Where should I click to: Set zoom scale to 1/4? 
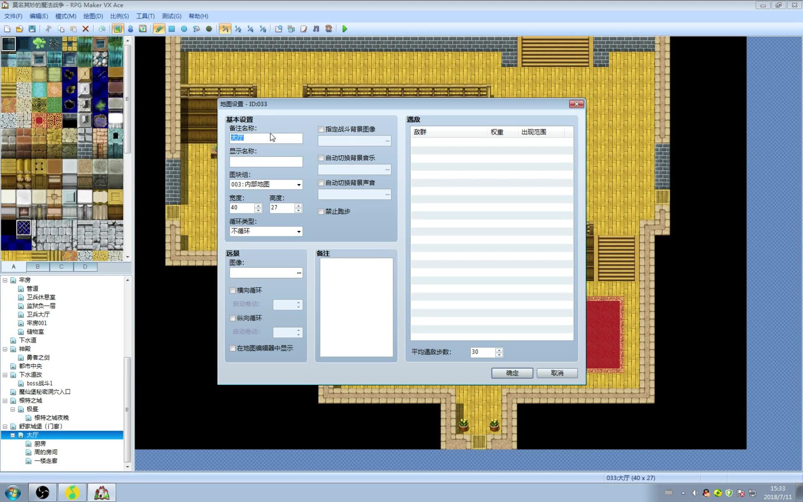click(250, 29)
